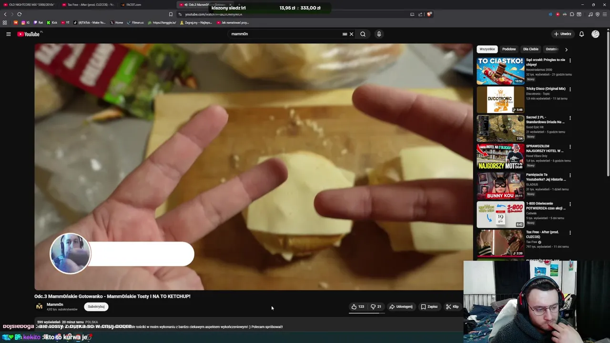Open the Tricky Disco thumbnail
This screenshot has width=610, height=343.
pyautogui.click(x=500, y=100)
